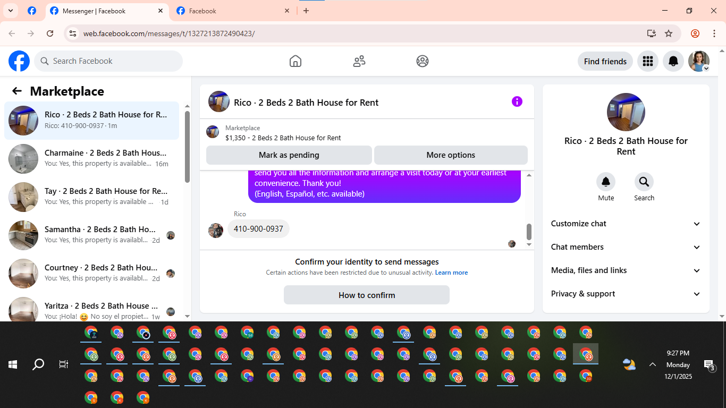The height and width of the screenshot is (408, 726).
Task: Open the Friends icon in top navigation
Action: (359, 61)
